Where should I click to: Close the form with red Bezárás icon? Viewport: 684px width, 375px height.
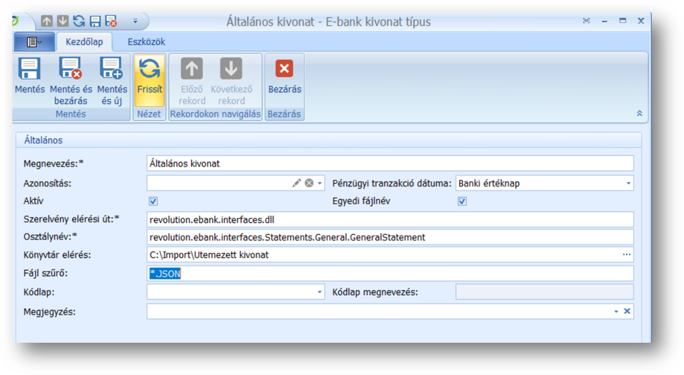click(x=285, y=69)
